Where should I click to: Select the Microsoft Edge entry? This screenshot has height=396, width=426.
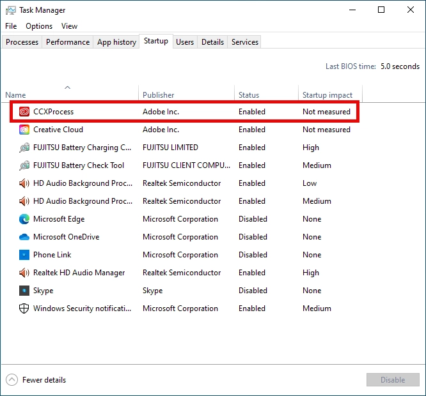pos(59,219)
